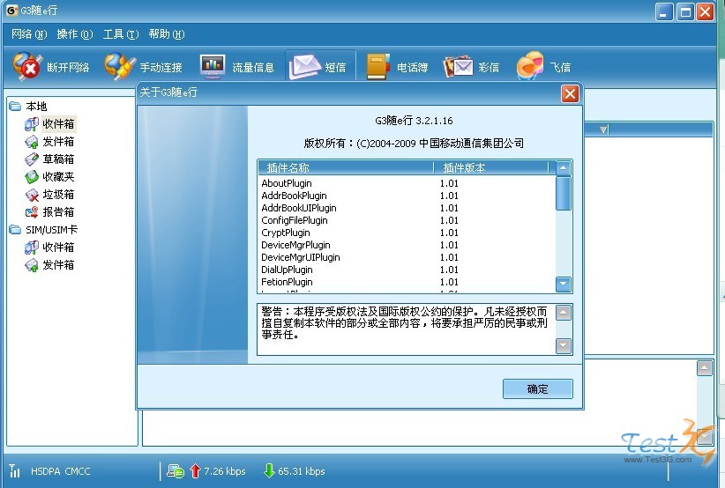
Task: Select AddrBookUIPlugin row
Action: pos(407,208)
